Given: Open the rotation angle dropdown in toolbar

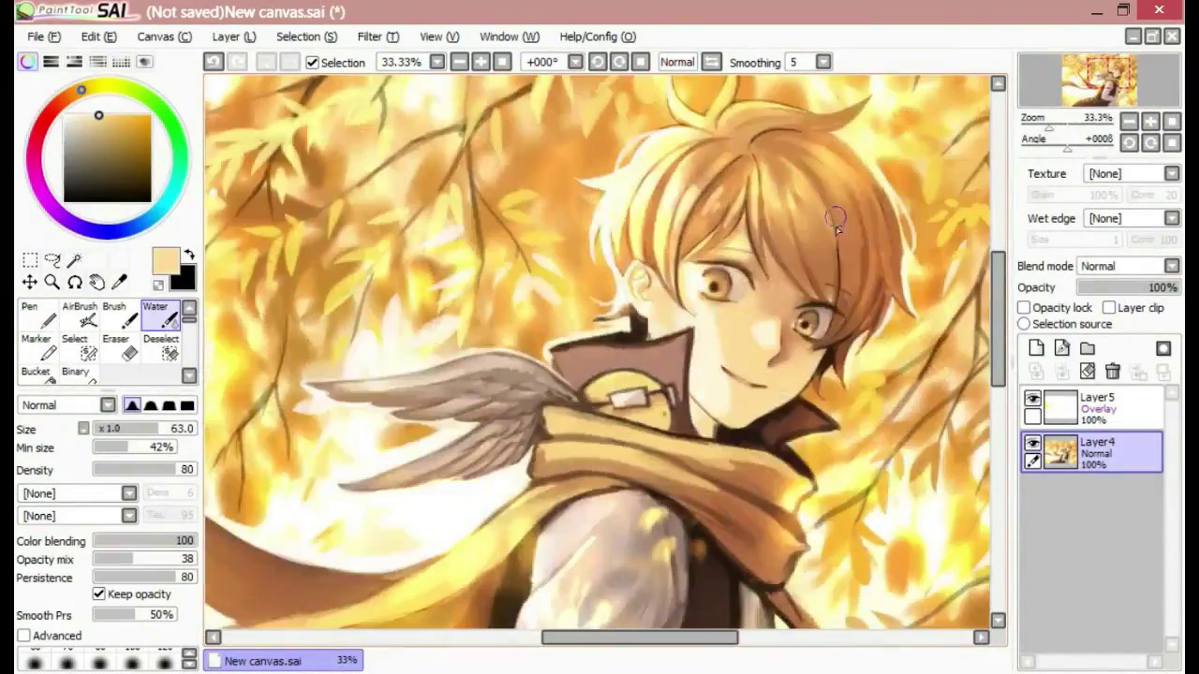Looking at the screenshot, I should coord(575,62).
